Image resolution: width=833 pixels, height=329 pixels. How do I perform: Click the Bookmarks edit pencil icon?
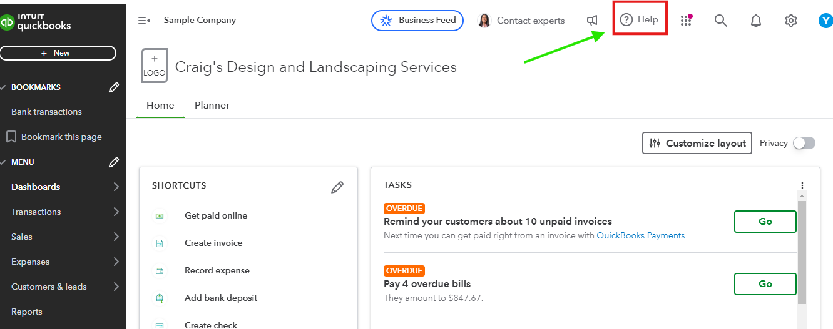point(114,87)
